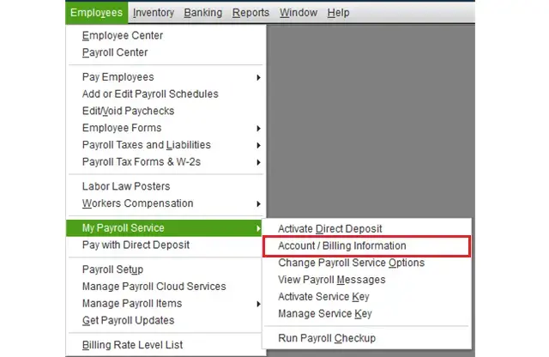Select Labor Law Posters
The image size is (549, 357).
(x=126, y=186)
